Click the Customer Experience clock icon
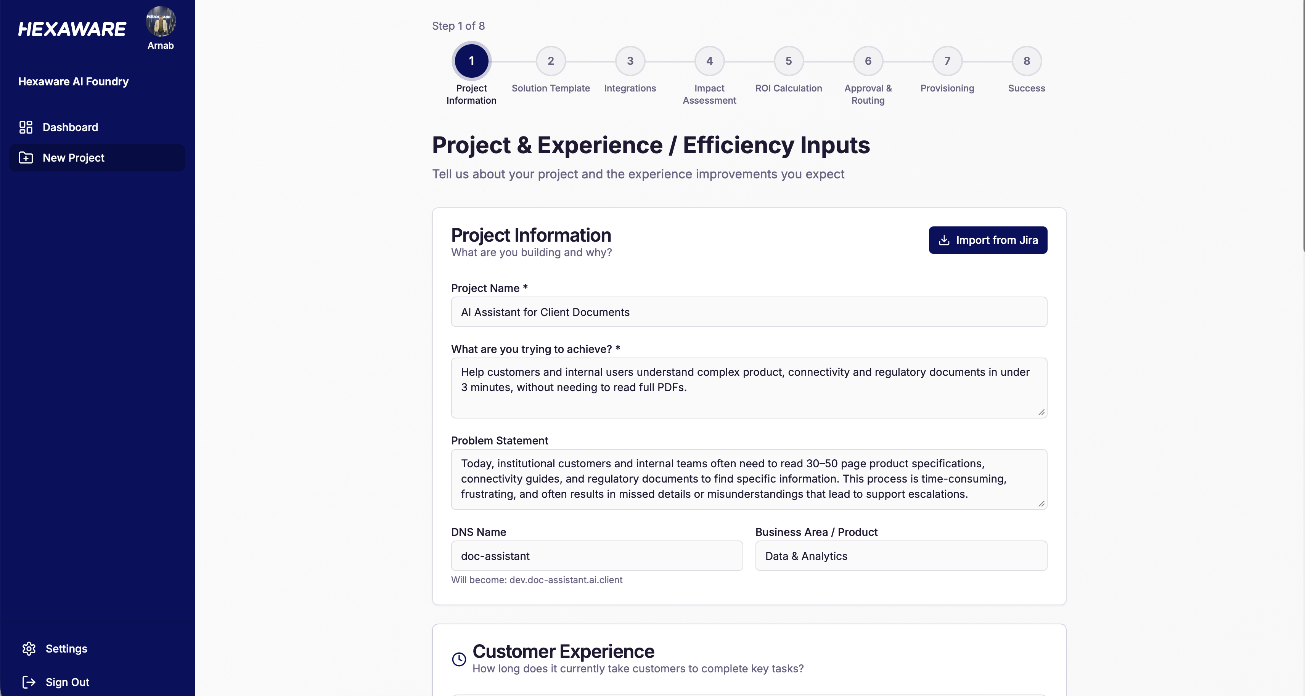Screen dimensions: 1305x696 pos(459,659)
